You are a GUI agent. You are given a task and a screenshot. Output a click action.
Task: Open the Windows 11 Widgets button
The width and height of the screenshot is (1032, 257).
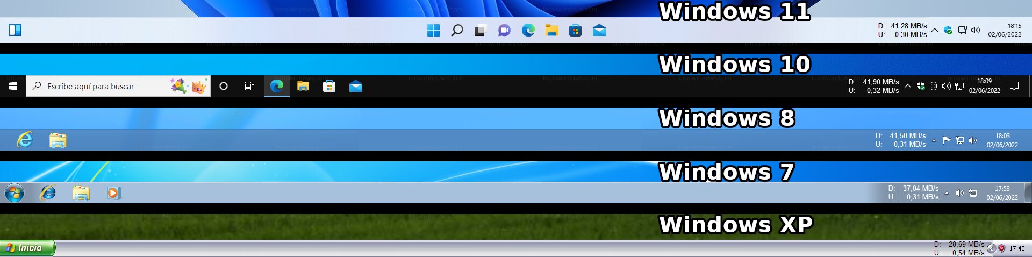(x=15, y=30)
